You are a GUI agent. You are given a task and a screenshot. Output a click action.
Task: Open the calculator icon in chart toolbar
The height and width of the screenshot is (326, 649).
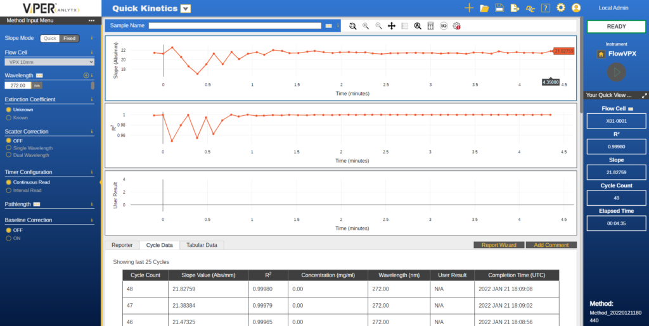(x=430, y=26)
